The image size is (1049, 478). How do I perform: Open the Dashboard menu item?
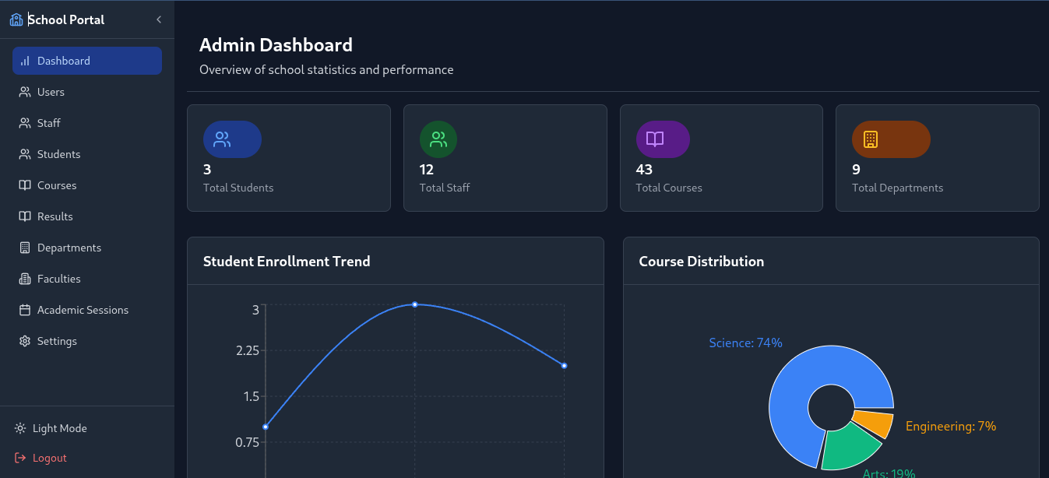coord(64,60)
